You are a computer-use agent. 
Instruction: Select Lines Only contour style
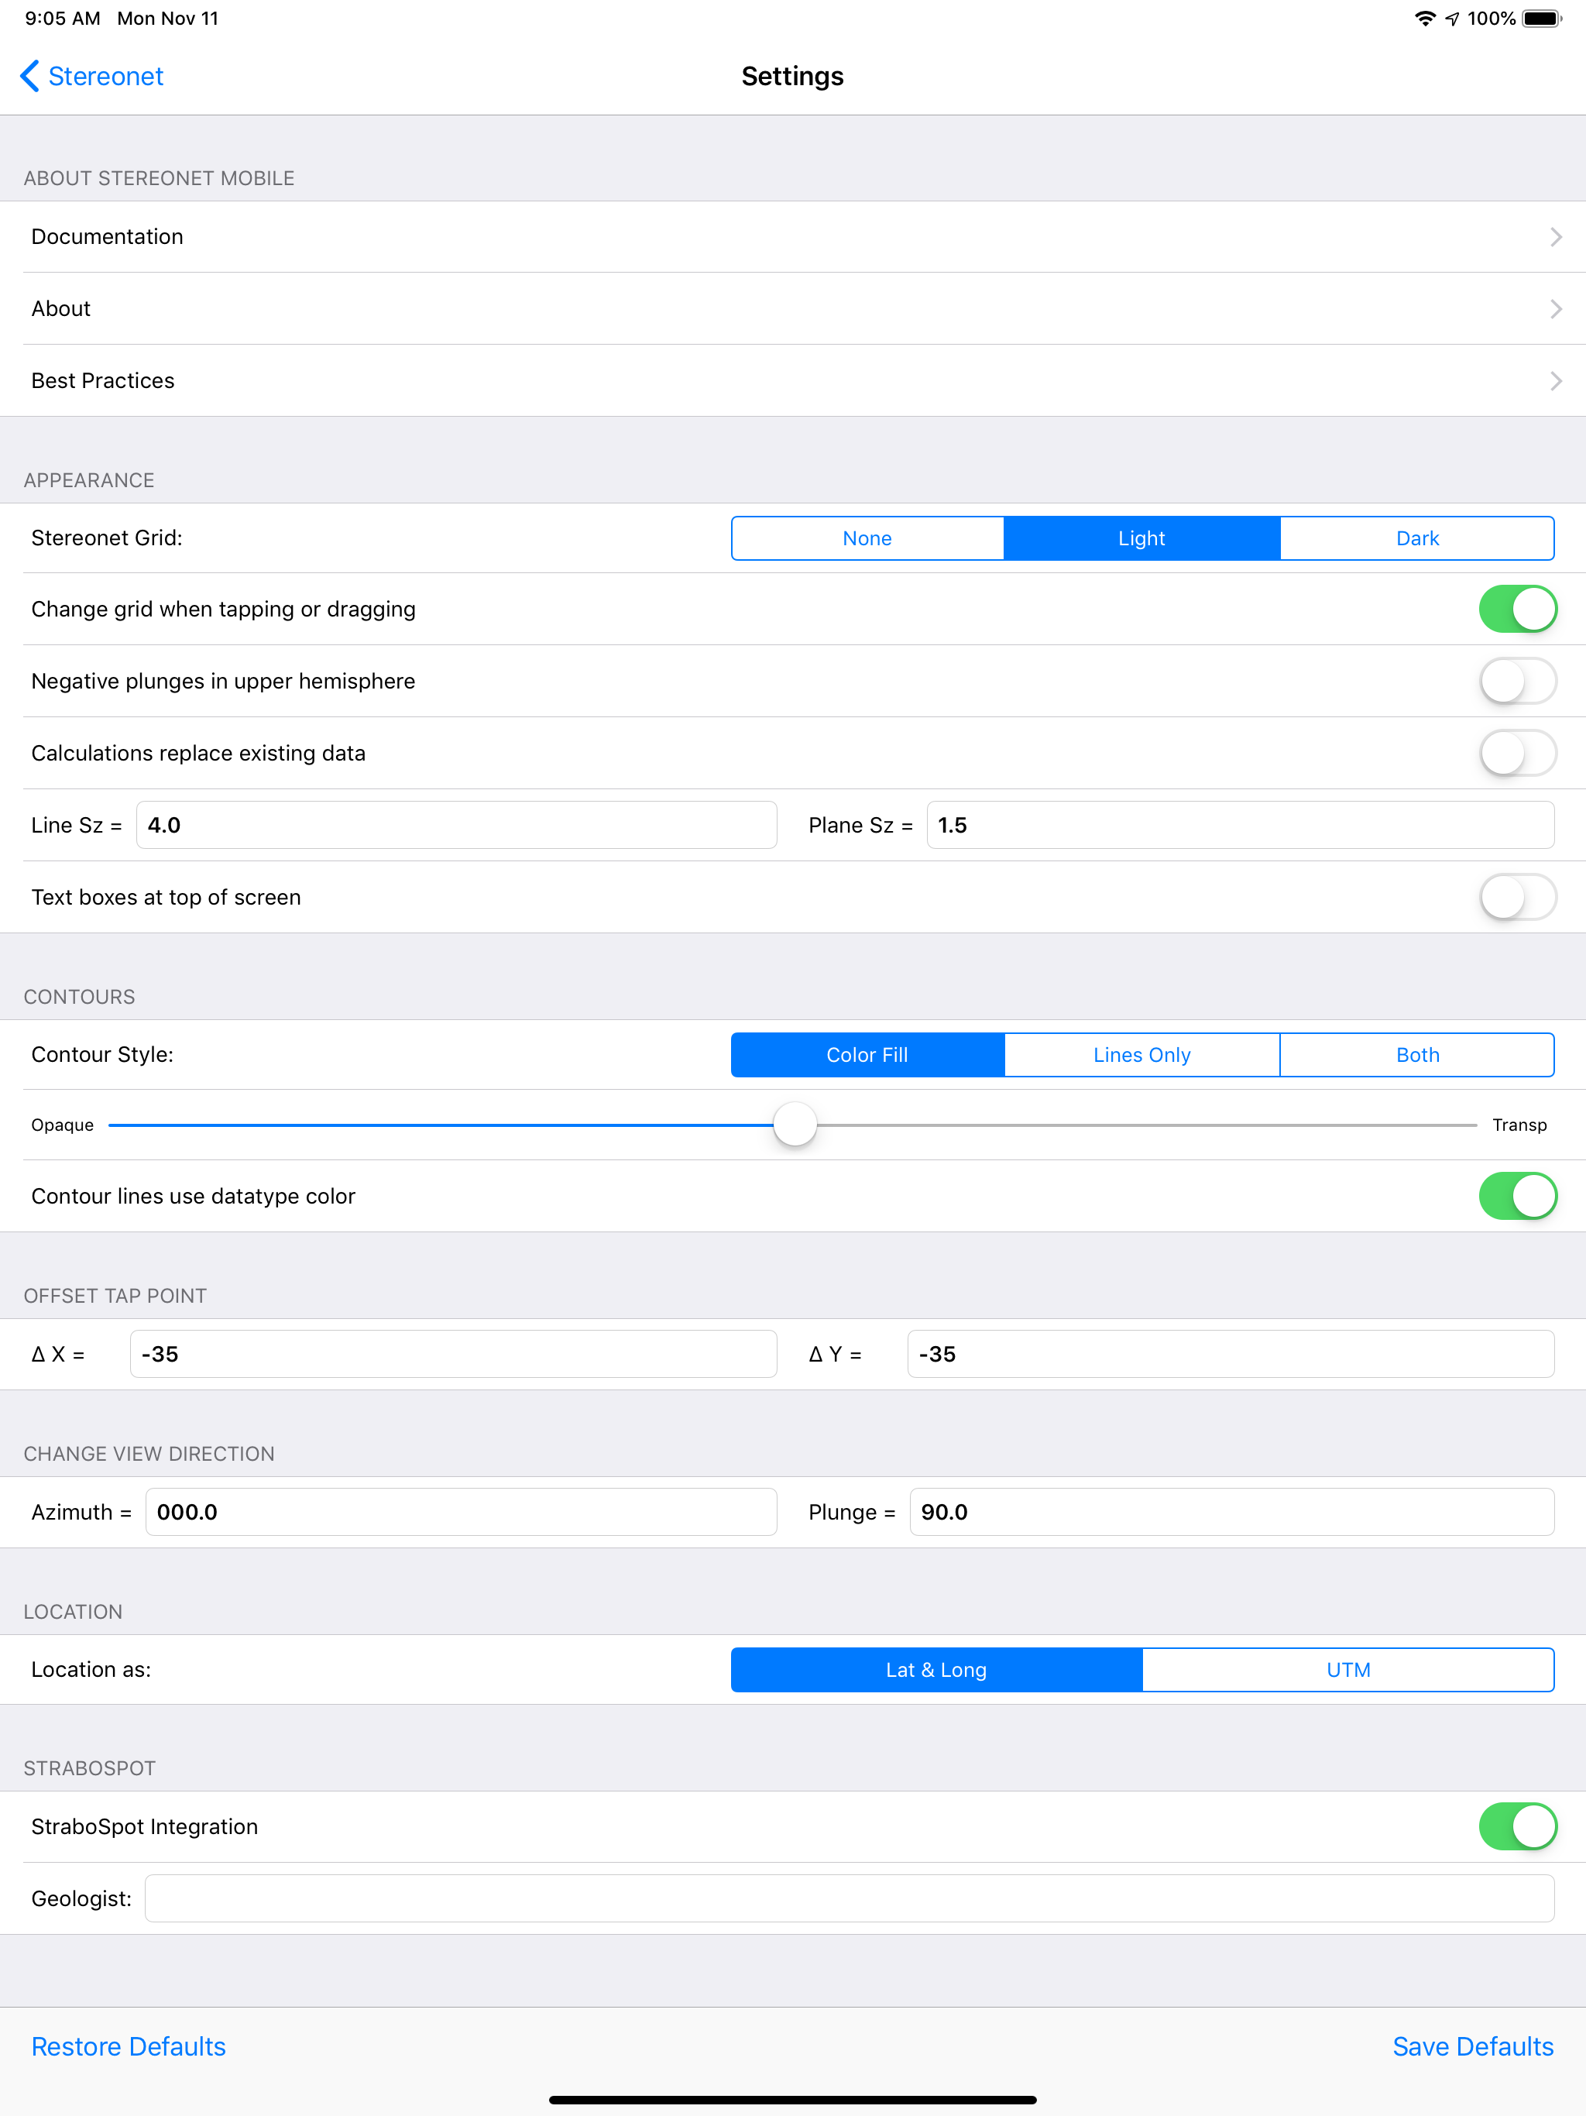1142,1054
